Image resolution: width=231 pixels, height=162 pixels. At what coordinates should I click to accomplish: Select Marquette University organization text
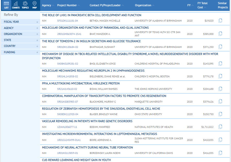tap(149, 102)
